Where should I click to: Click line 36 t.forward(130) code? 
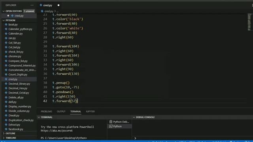tap(66, 74)
